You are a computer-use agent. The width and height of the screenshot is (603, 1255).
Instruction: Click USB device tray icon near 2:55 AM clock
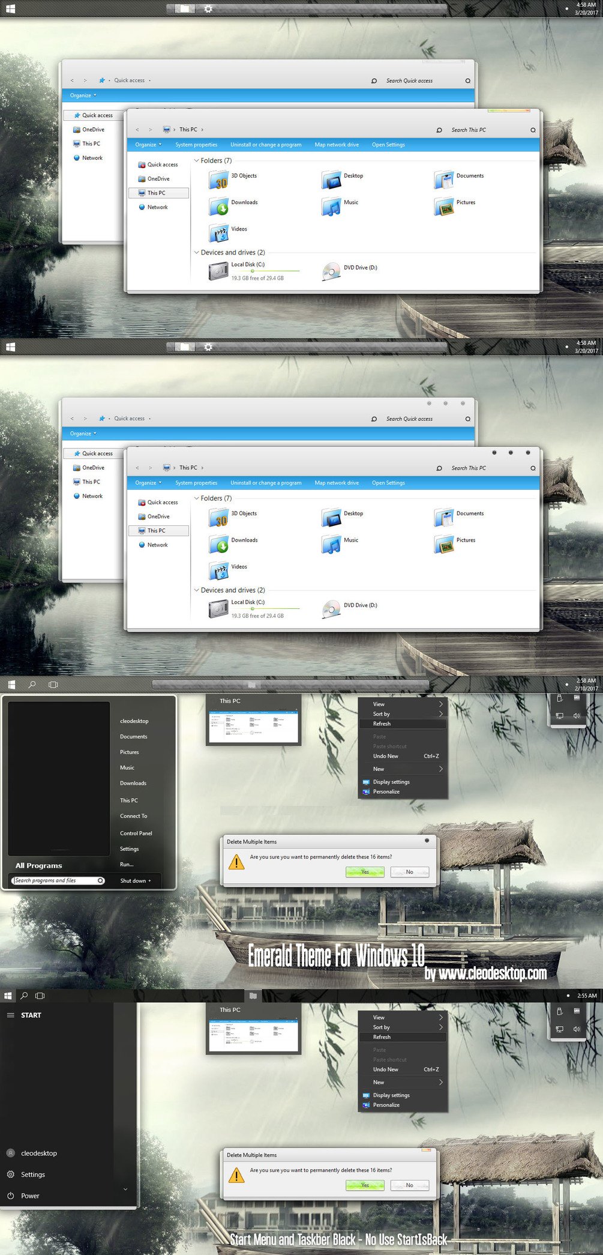tap(559, 1011)
